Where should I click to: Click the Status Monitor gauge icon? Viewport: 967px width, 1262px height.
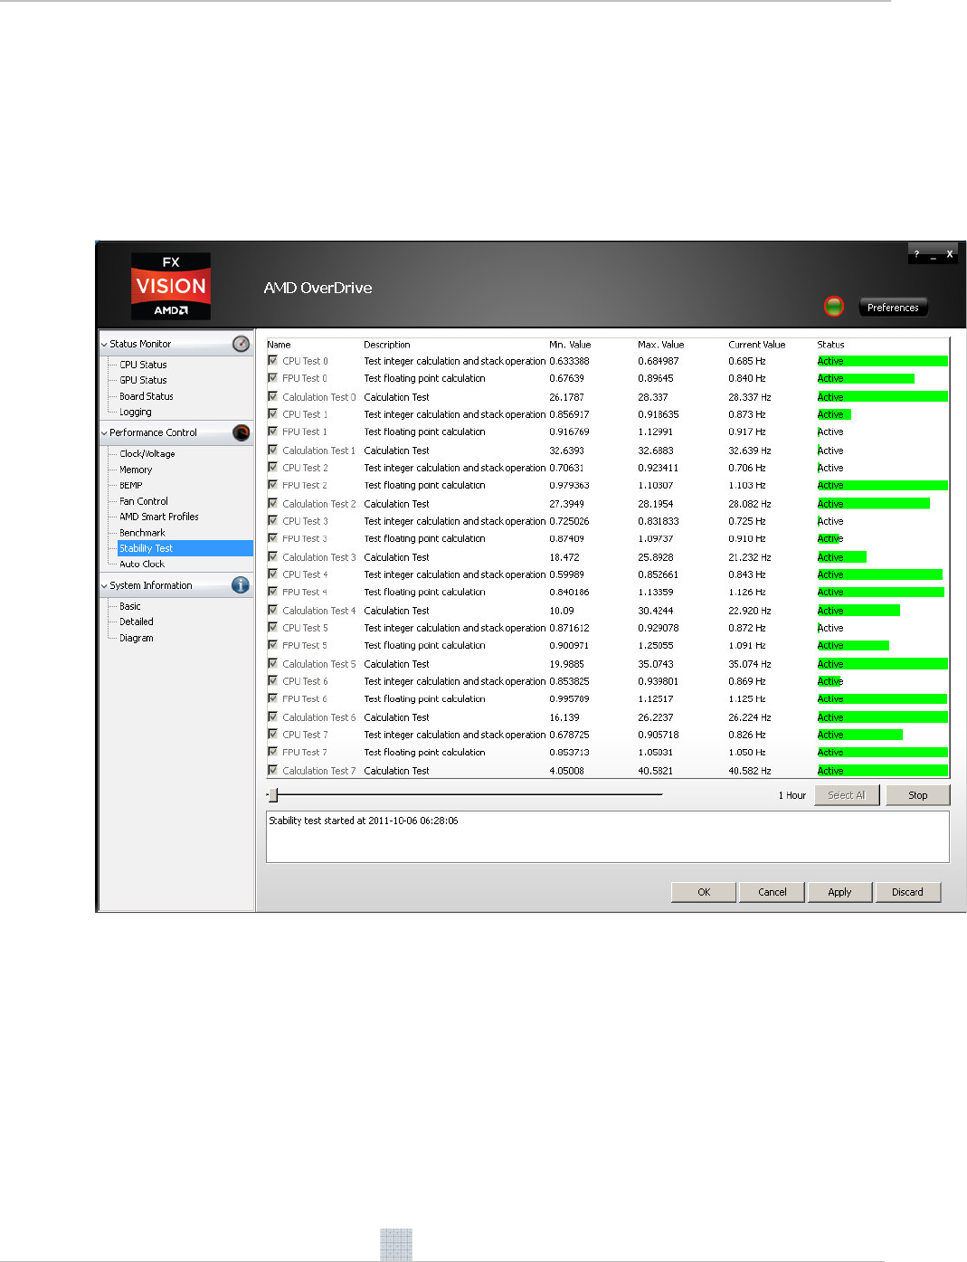241,344
